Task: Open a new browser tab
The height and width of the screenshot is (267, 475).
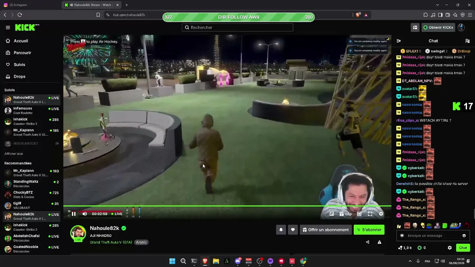Action: coord(127,5)
